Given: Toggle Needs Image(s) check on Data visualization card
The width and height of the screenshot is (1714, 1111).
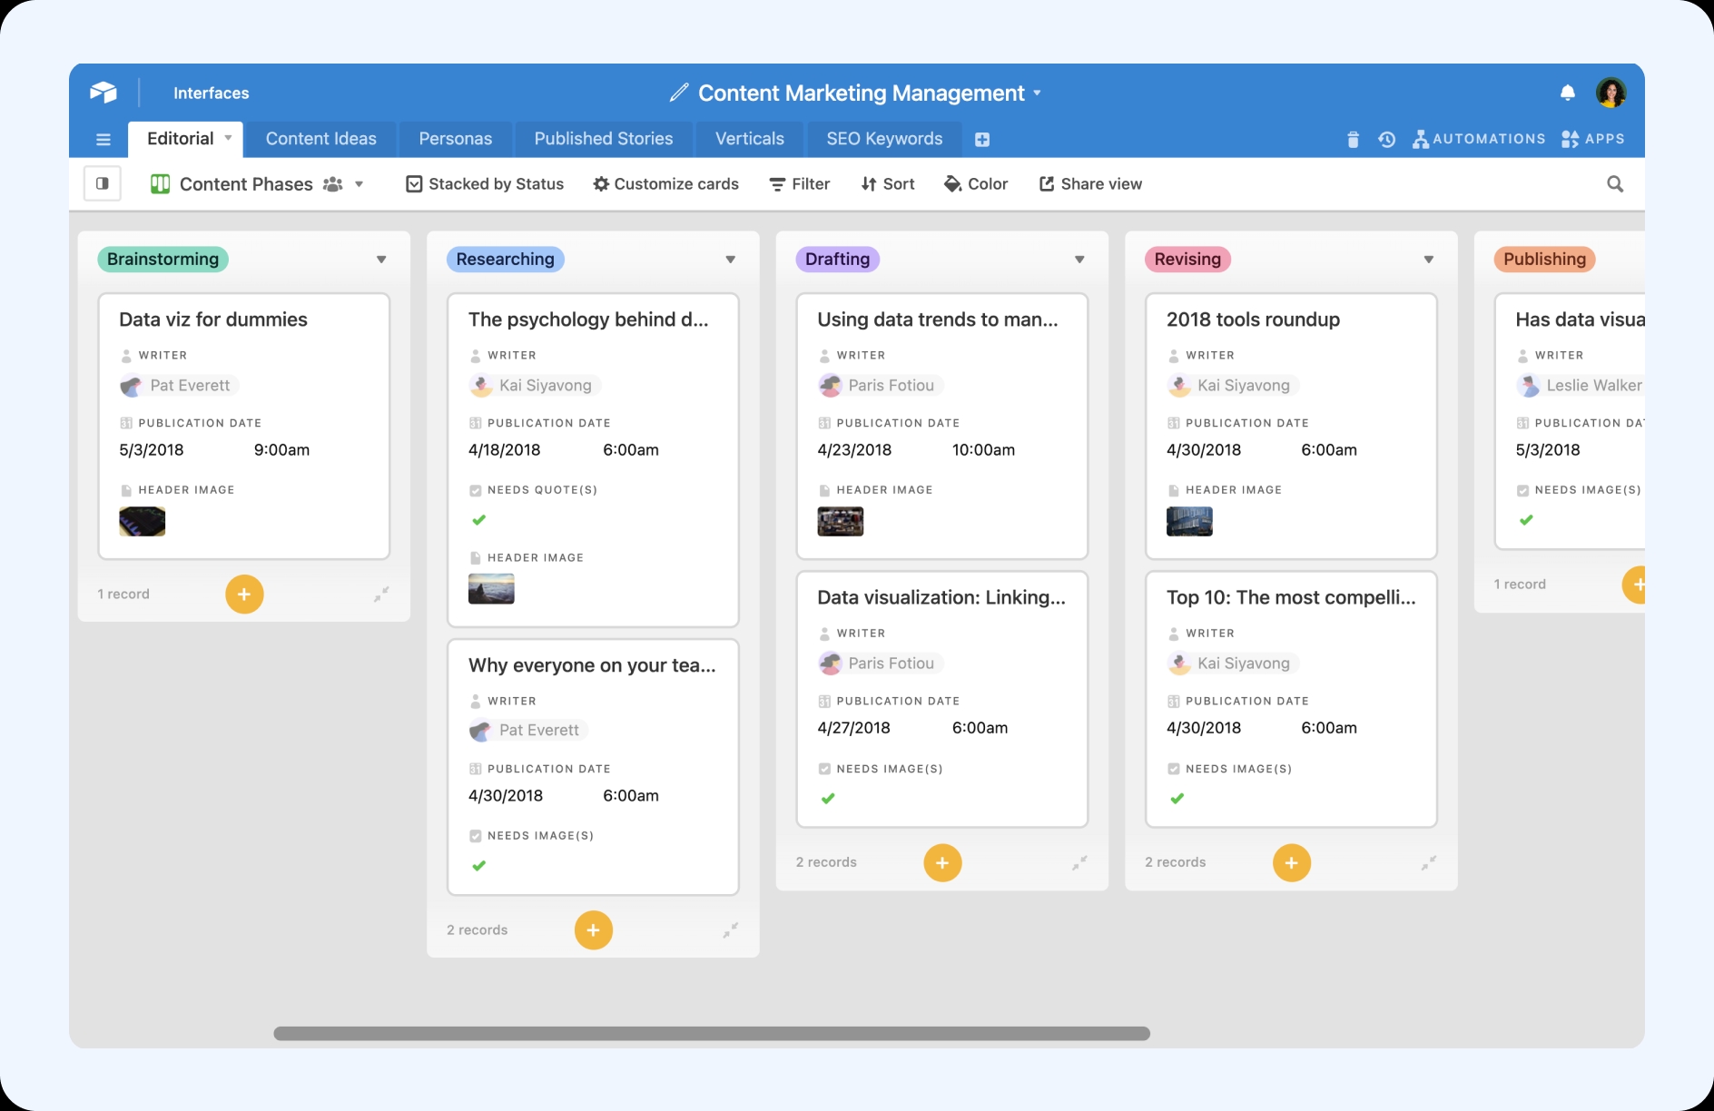Looking at the screenshot, I should click(828, 799).
